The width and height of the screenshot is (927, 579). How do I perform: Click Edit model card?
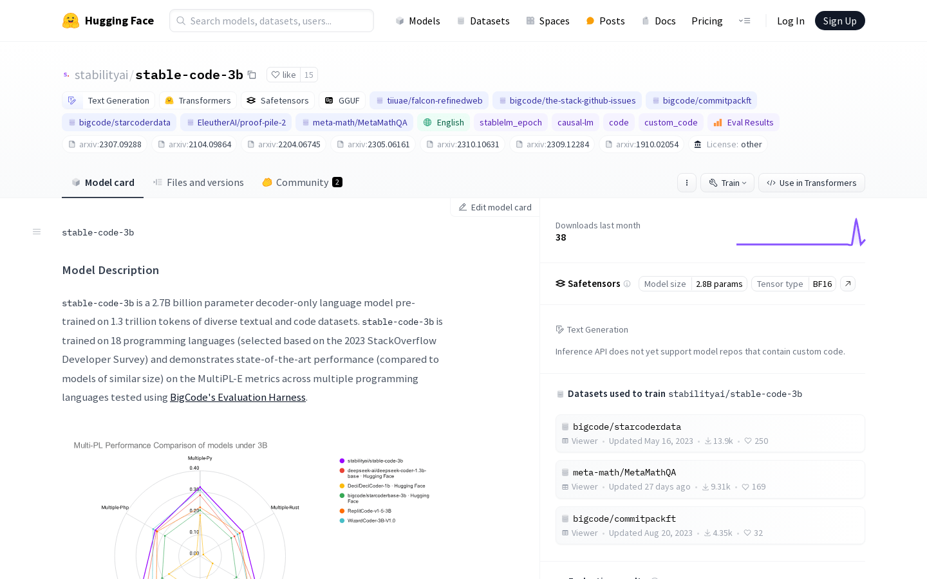[x=494, y=207]
